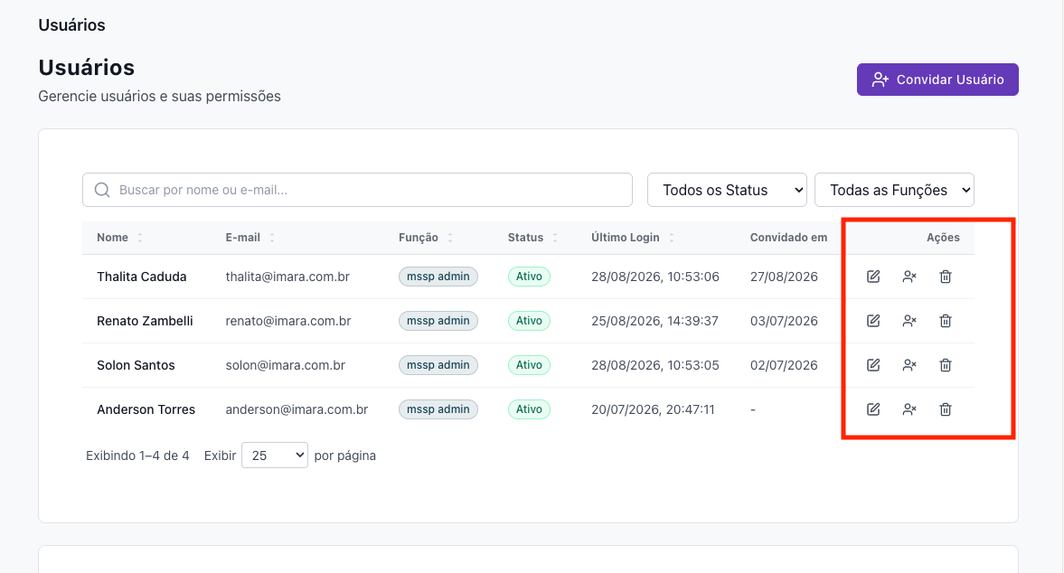Edit user Anderson Torres

pyautogui.click(x=873, y=409)
